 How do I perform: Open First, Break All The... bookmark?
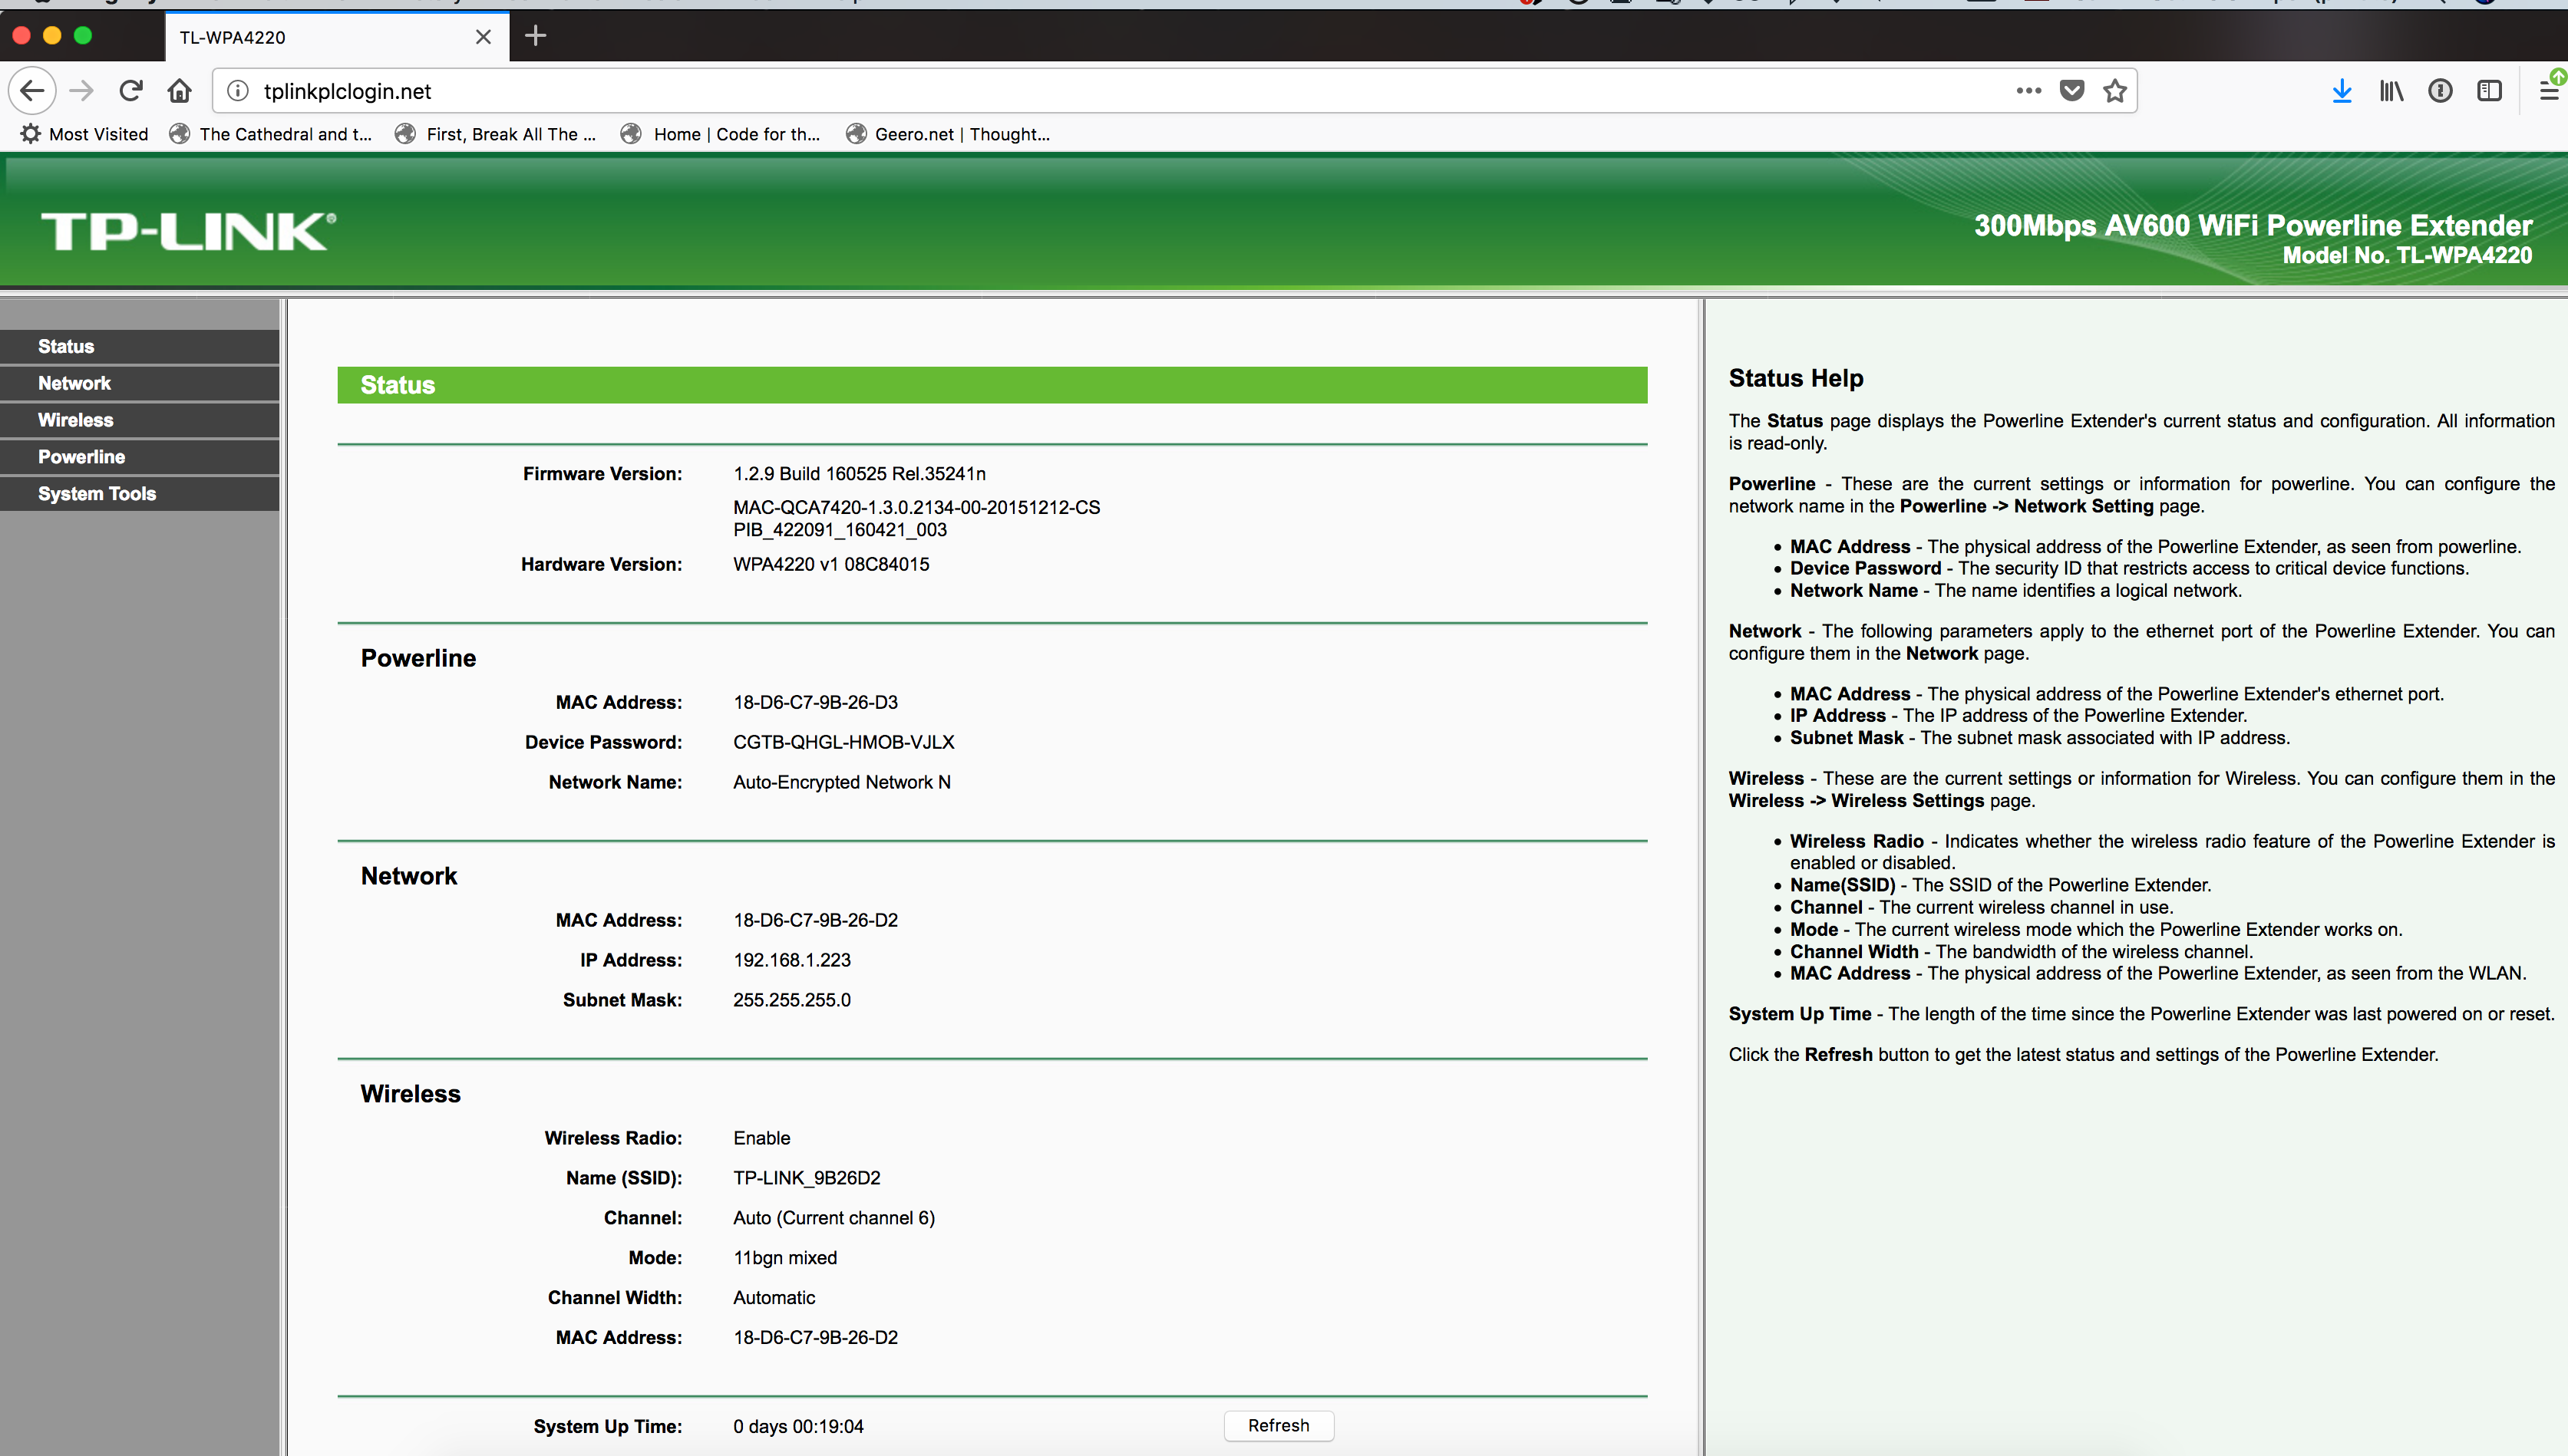(x=497, y=134)
